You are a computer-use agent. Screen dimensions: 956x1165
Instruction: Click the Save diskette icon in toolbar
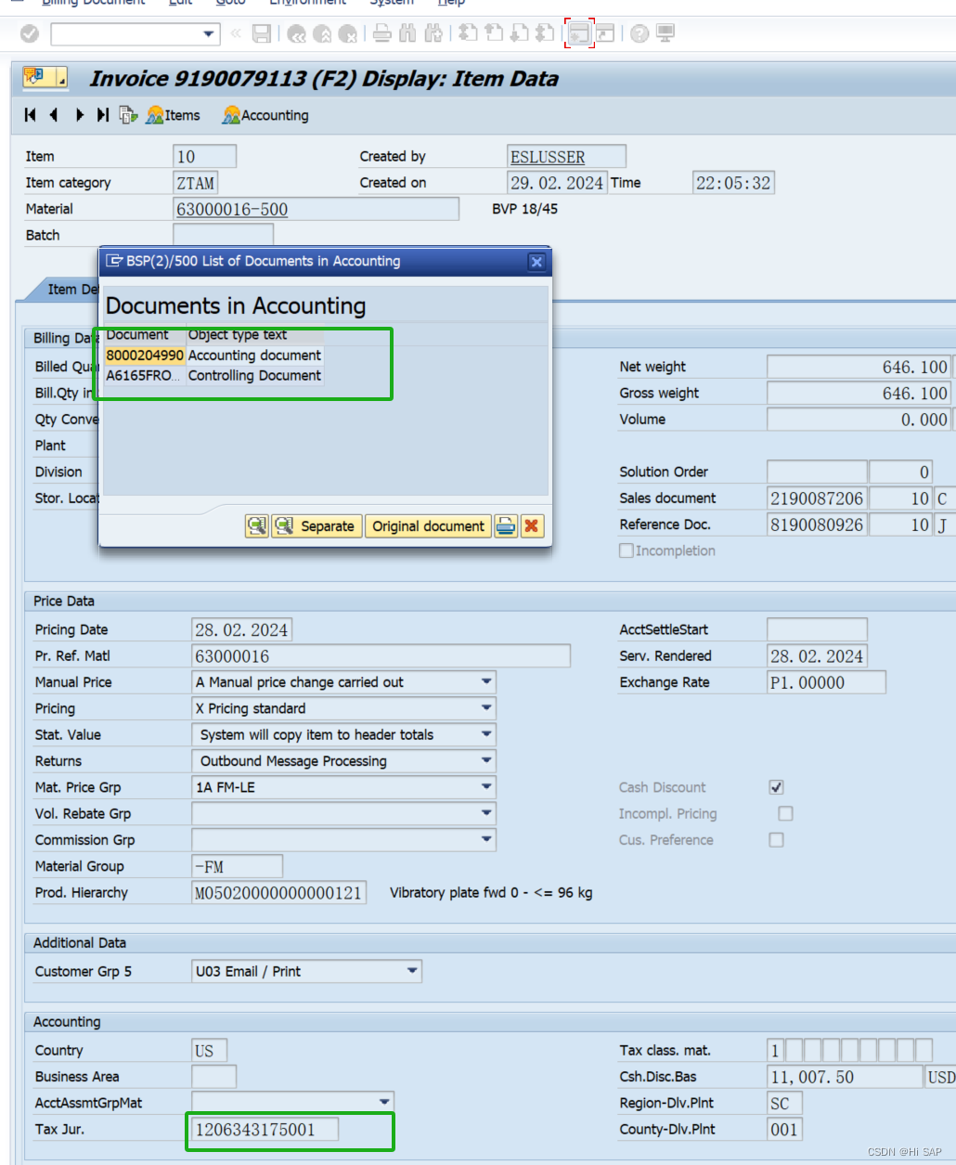point(262,33)
